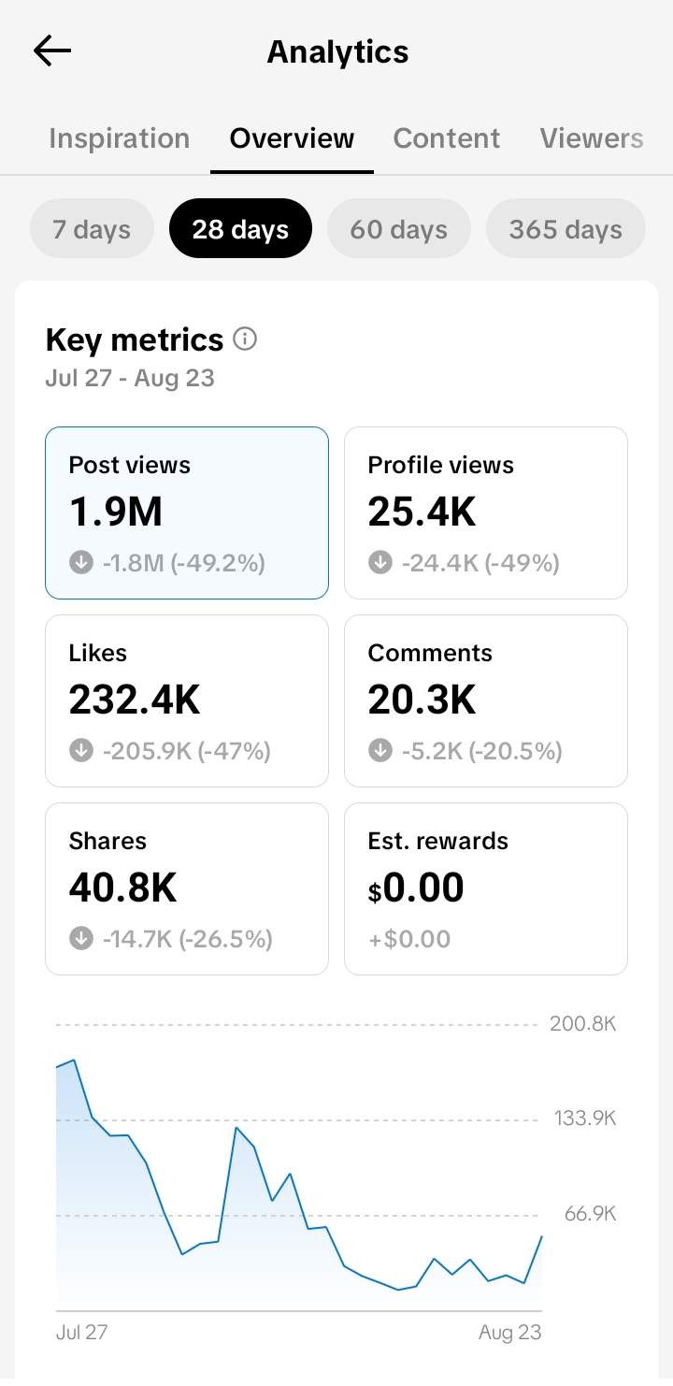The height and width of the screenshot is (1386, 673).
Task: Switch to the Inspiration tab
Action: pos(120,138)
